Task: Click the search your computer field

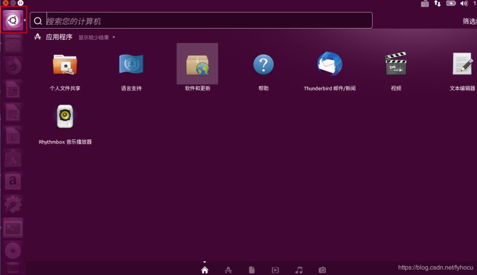Action: tap(201, 21)
